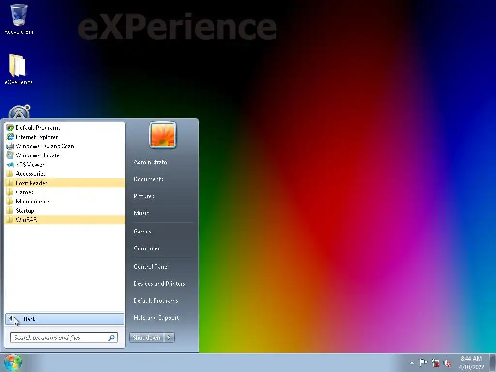Open Documents from Start menu
The height and width of the screenshot is (372, 496).
pyautogui.click(x=148, y=179)
